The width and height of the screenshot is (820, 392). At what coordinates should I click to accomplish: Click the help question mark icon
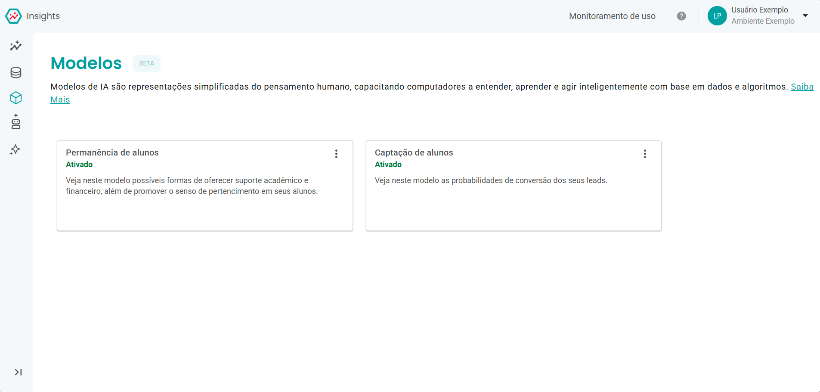[681, 16]
